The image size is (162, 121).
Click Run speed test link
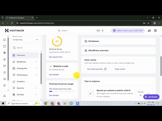coord(56,57)
